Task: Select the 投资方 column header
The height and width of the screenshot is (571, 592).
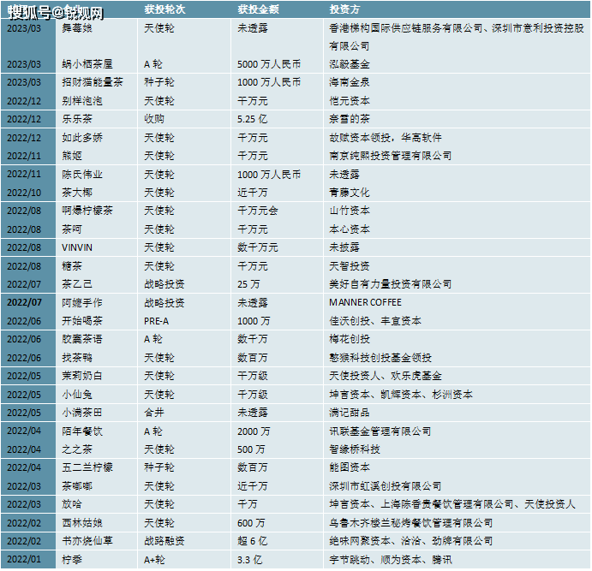Action: point(344,9)
